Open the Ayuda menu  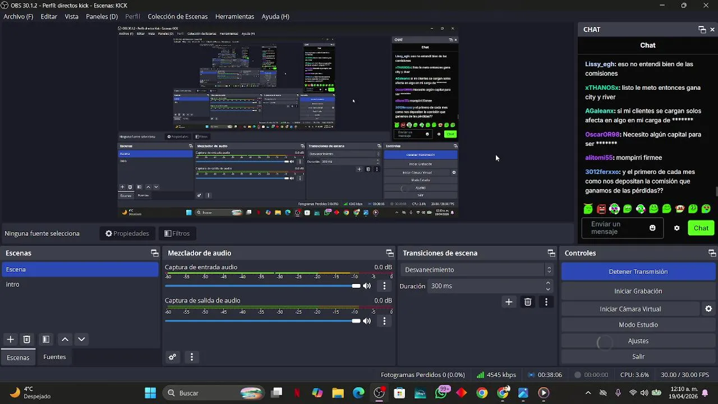click(x=275, y=16)
